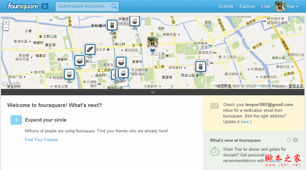Open the Lists page
Screen dimensions: 306x170
click(266, 6)
